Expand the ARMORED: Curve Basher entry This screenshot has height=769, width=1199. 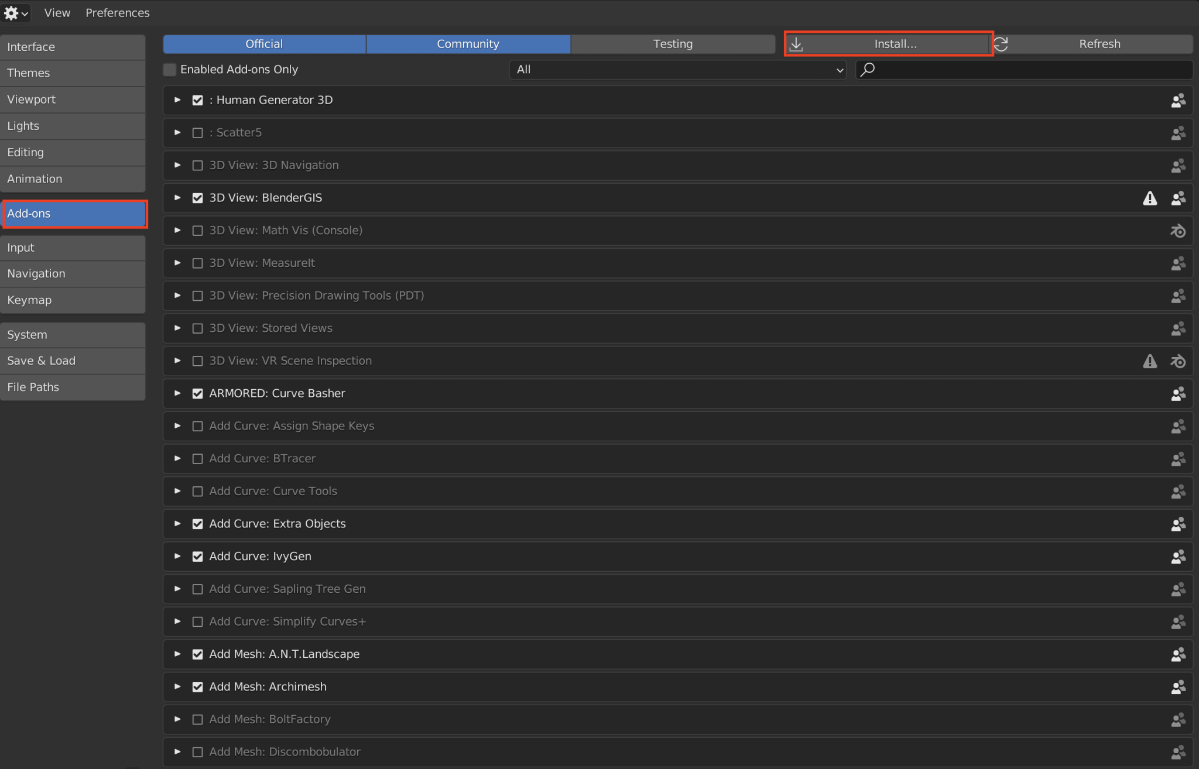coord(177,393)
